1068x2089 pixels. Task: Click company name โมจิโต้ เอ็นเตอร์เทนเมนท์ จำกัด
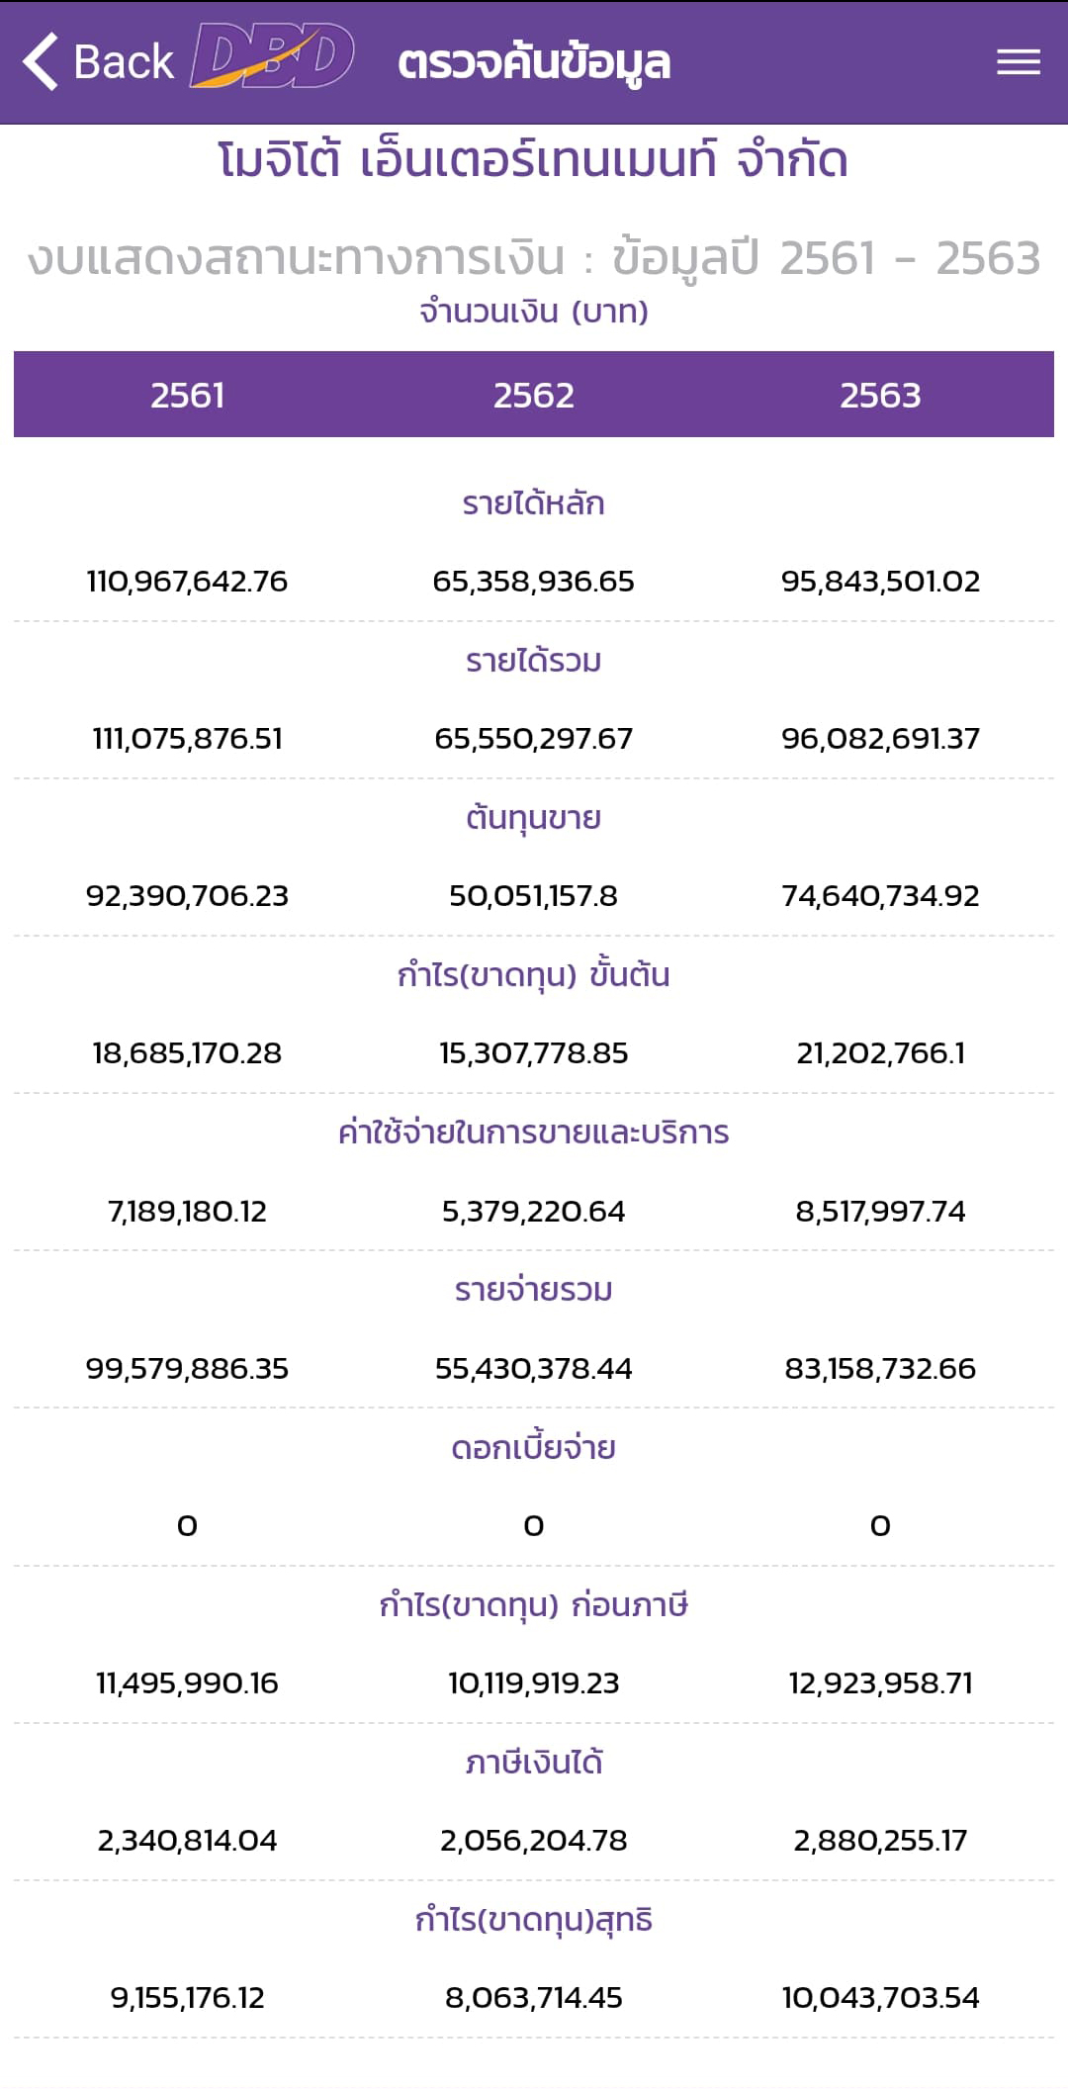click(x=534, y=161)
